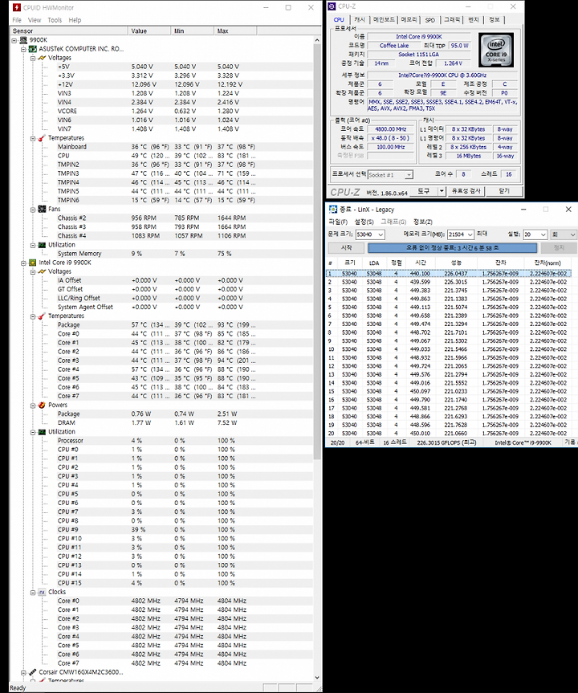Switch to the SPD tab in CPU-Z

[x=430, y=19]
